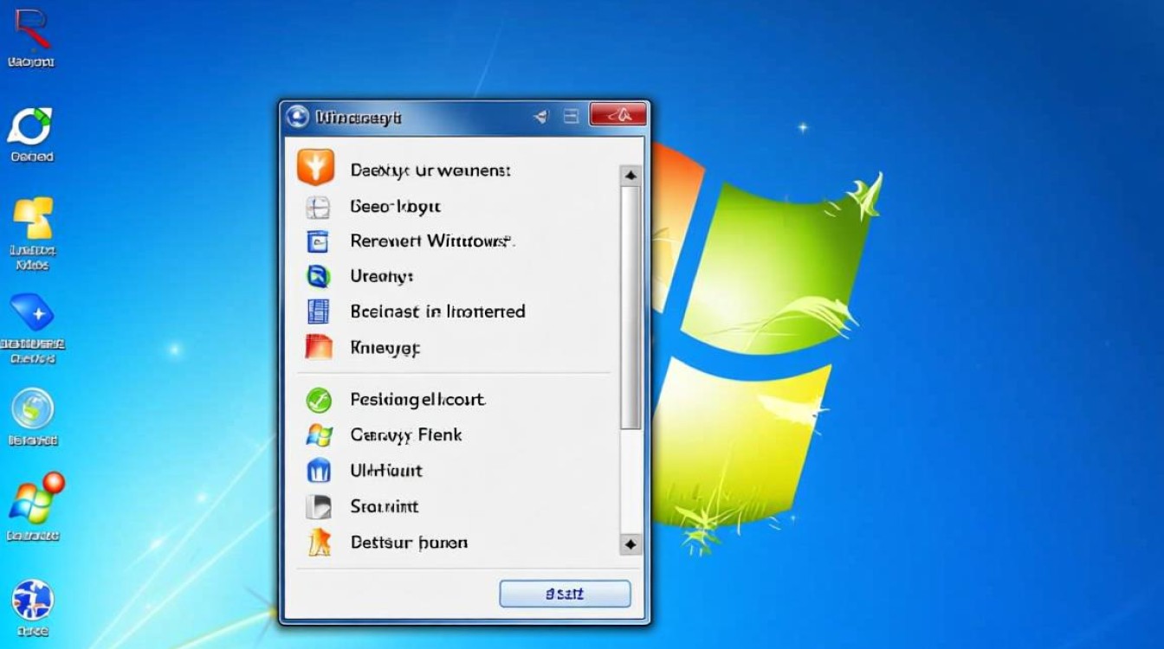Choose the "Ulthaut" list entry
The image size is (1164, 649).
point(386,471)
